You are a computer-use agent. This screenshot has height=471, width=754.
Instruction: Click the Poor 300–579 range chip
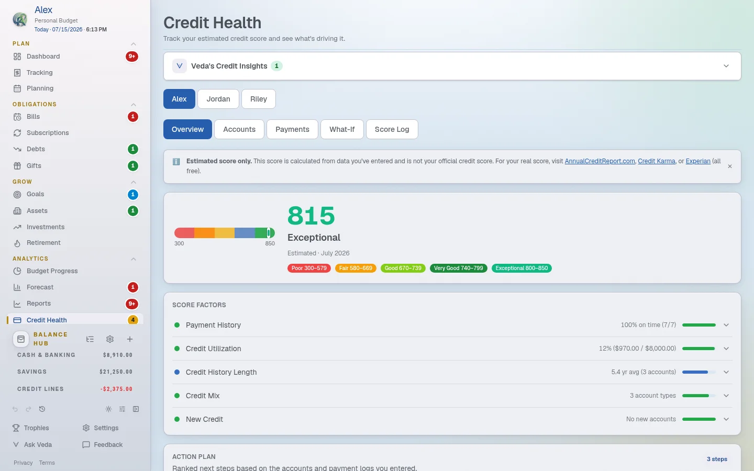309,268
